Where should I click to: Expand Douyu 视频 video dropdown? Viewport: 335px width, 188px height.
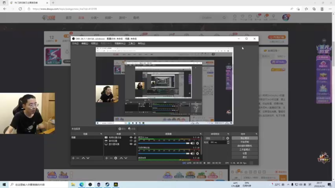click(108, 18)
